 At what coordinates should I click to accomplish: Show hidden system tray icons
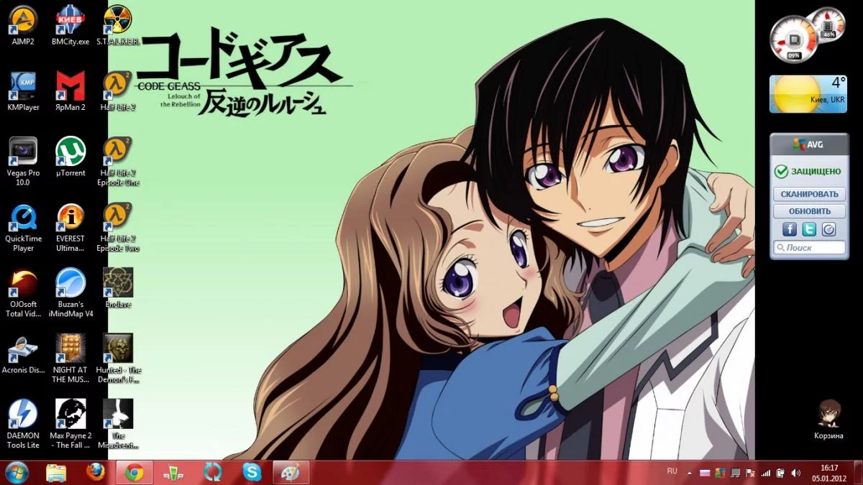(x=690, y=473)
